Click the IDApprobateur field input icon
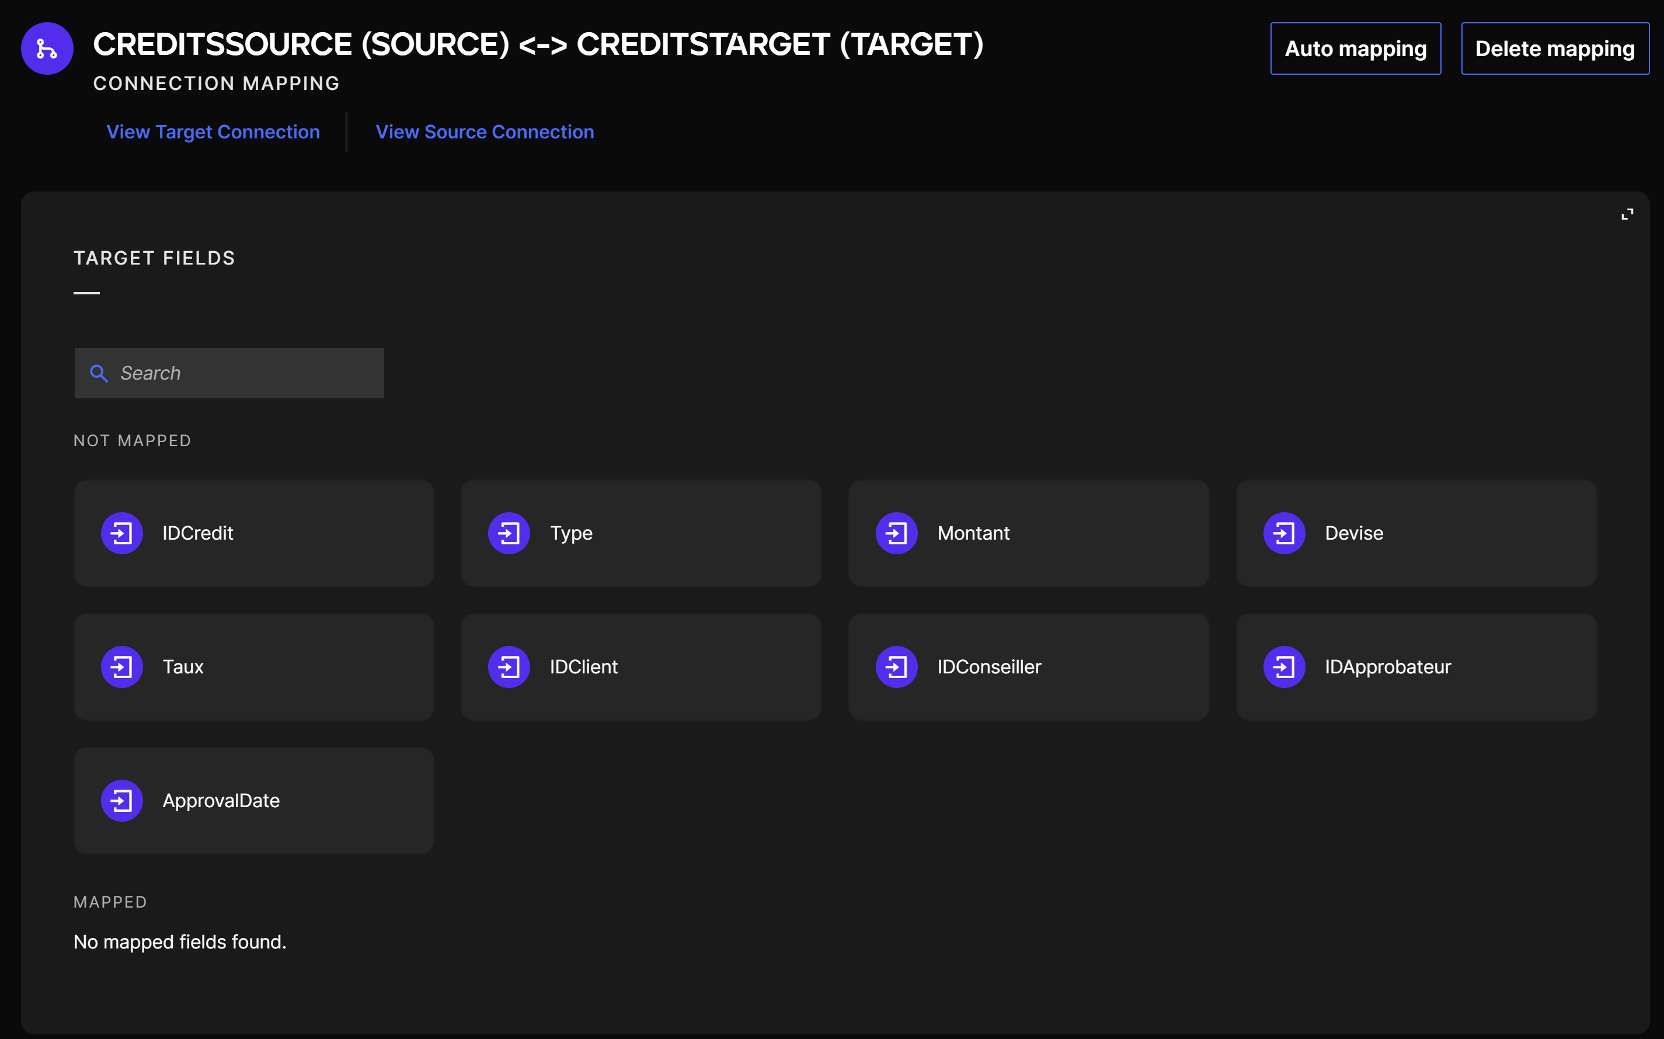The width and height of the screenshot is (1664, 1039). tap(1283, 666)
